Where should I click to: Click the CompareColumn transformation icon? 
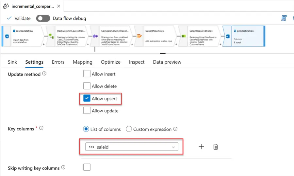[x=95, y=36]
